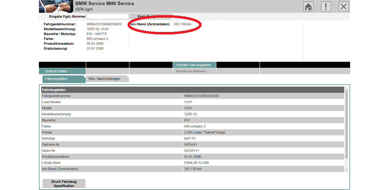Open the exclamation mark notice icon
The height and width of the screenshot is (190, 389).
click(x=326, y=6)
